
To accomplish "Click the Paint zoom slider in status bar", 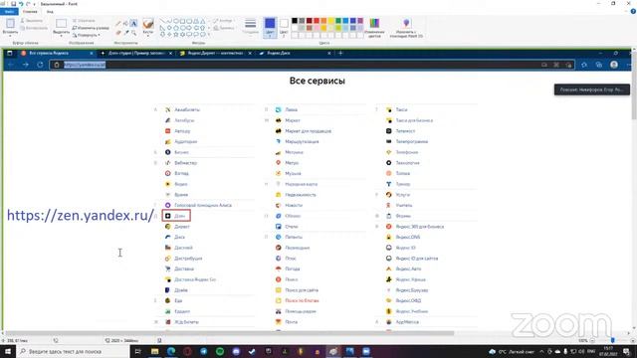I will point(612,340).
